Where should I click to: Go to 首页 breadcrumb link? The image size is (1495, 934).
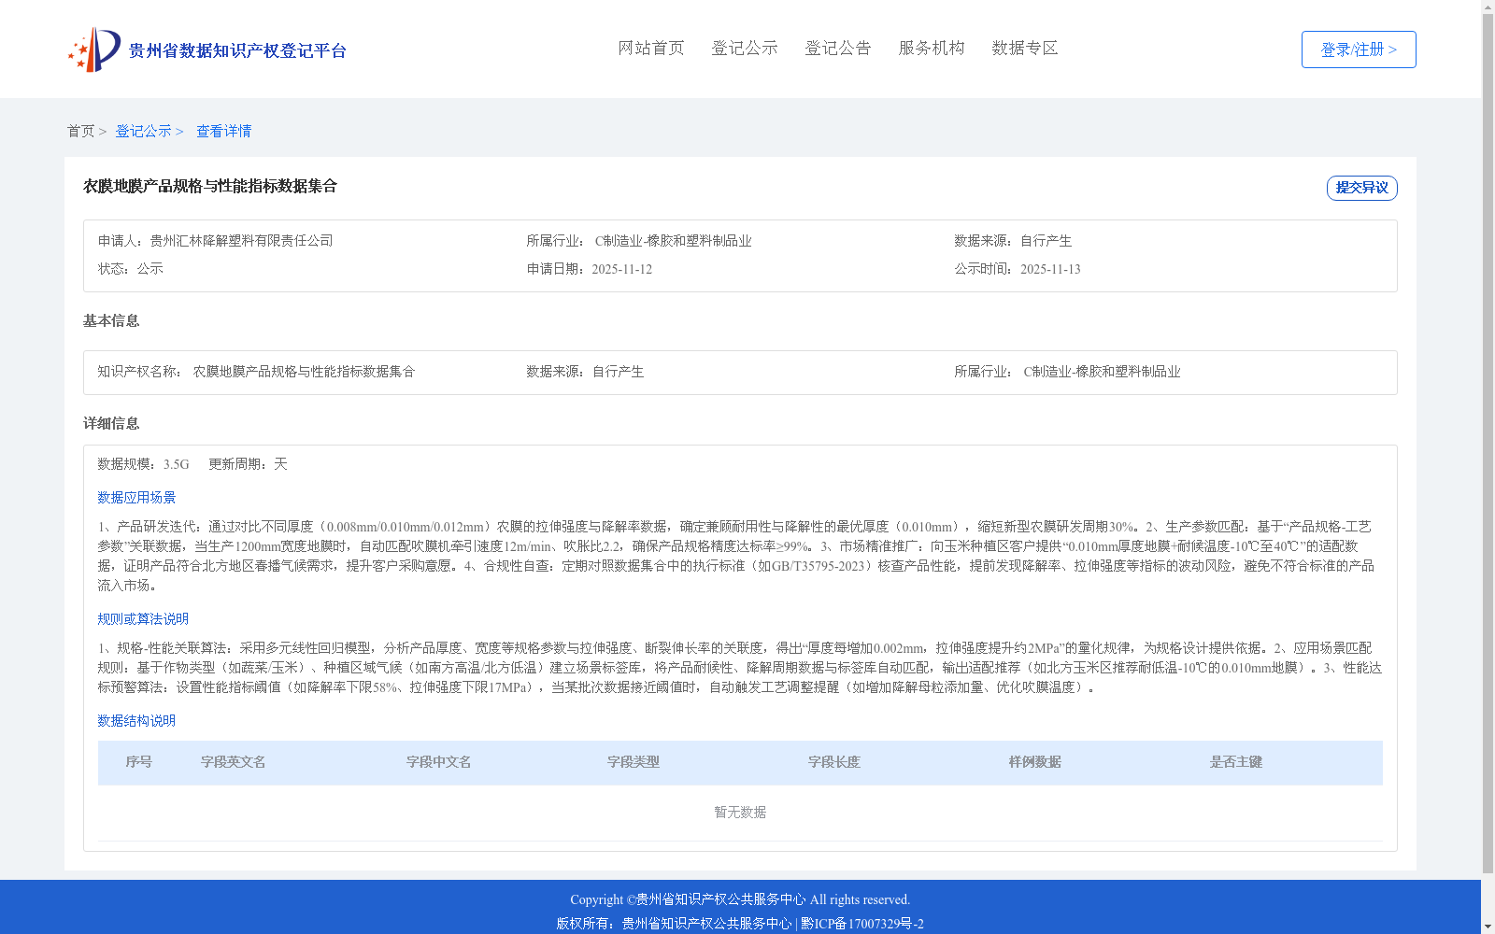point(80,131)
